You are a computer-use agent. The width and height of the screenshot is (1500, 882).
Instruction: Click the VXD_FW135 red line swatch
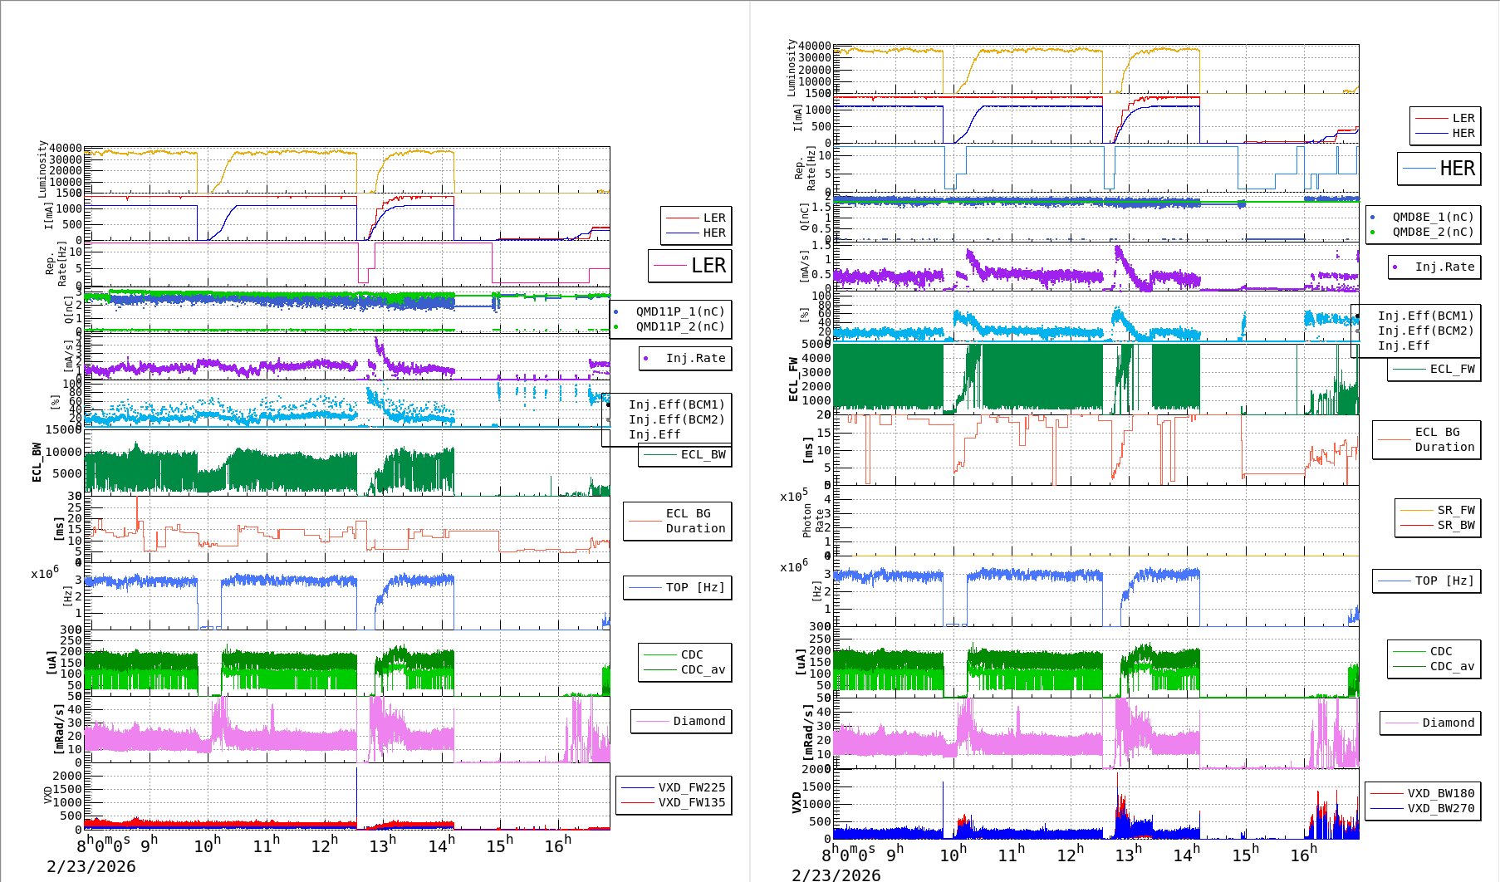pos(637,802)
